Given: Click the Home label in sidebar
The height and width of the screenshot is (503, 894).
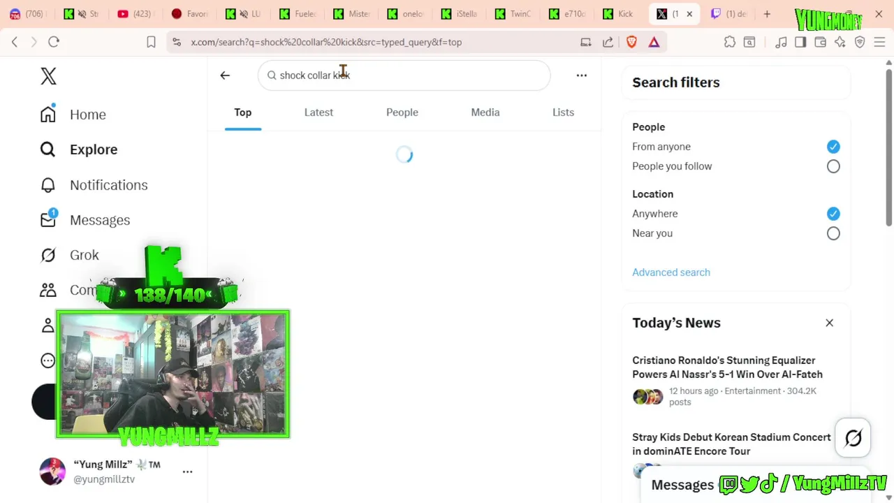Looking at the screenshot, I should [88, 115].
